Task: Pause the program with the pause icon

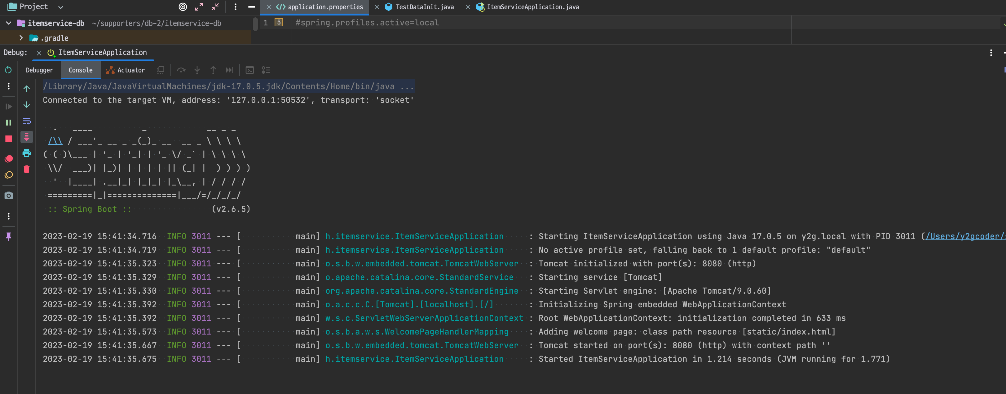Action: [8, 123]
